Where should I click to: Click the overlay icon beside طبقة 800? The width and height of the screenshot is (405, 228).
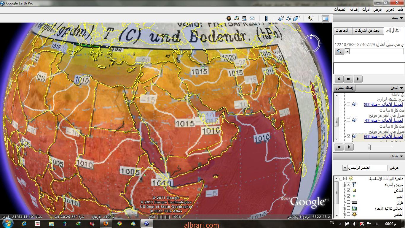(x=354, y=104)
